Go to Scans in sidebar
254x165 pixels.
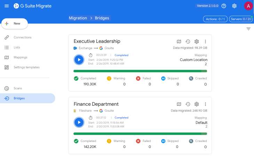click(x=18, y=88)
